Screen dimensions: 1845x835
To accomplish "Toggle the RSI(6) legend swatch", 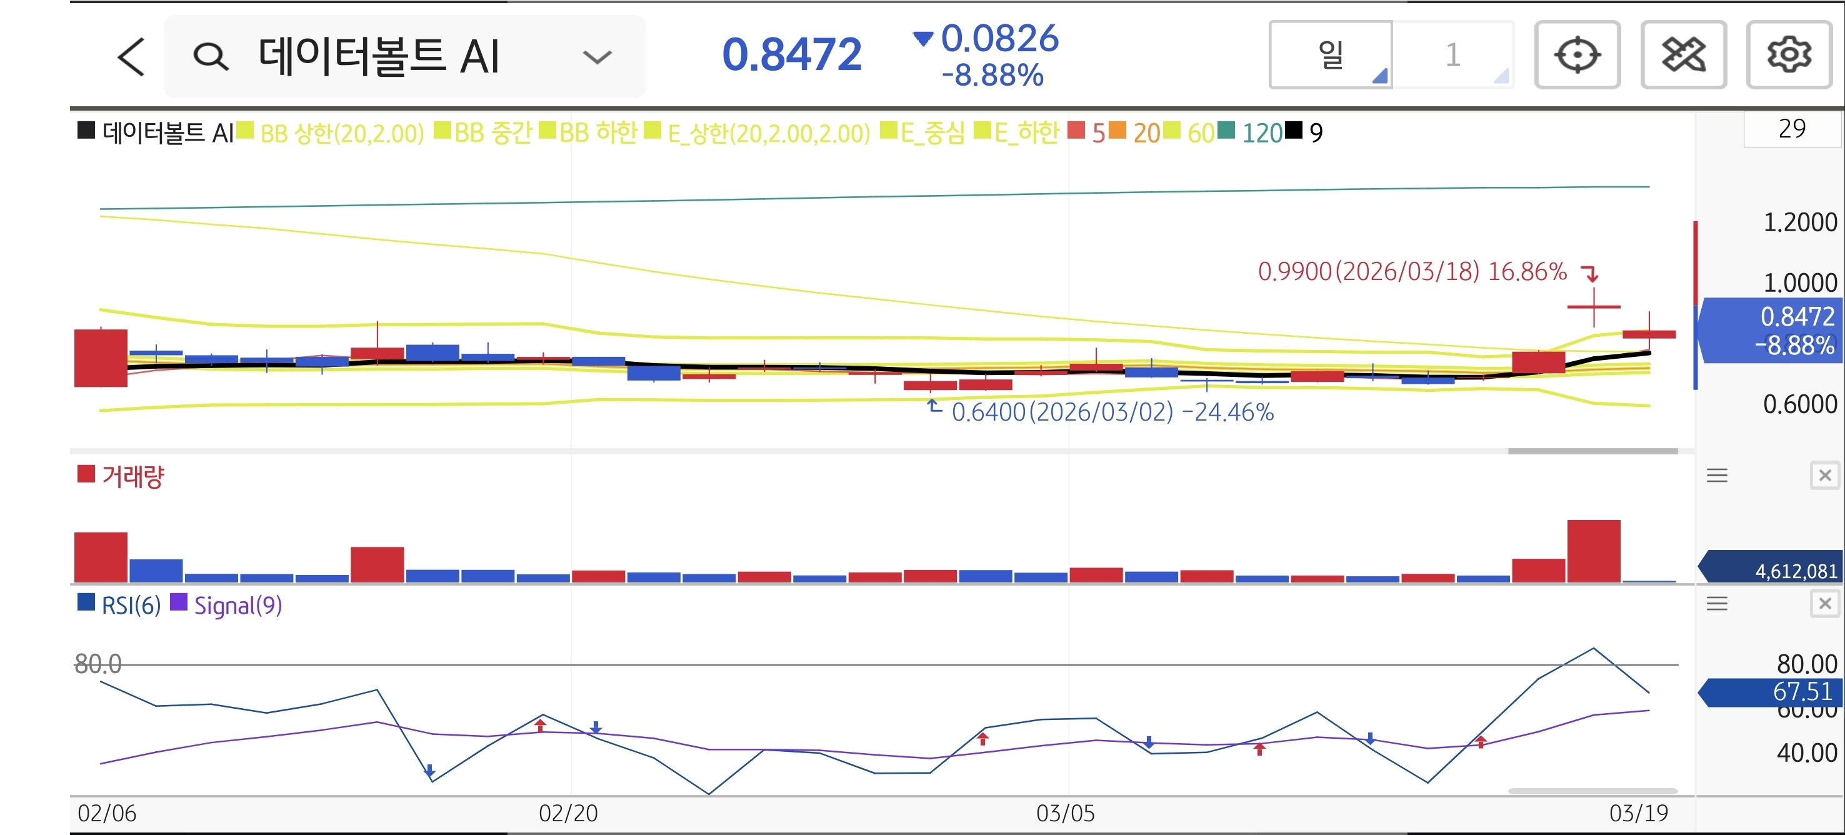I will pos(86,603).
